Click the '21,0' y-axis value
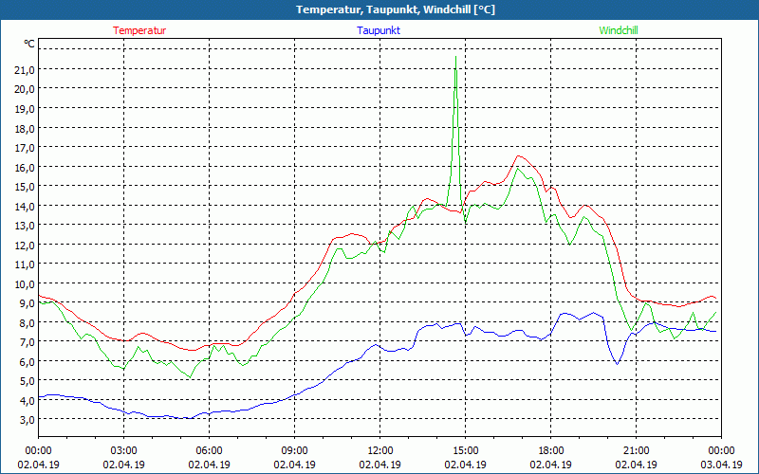759x474 pixels. click(x=25, y=69)
